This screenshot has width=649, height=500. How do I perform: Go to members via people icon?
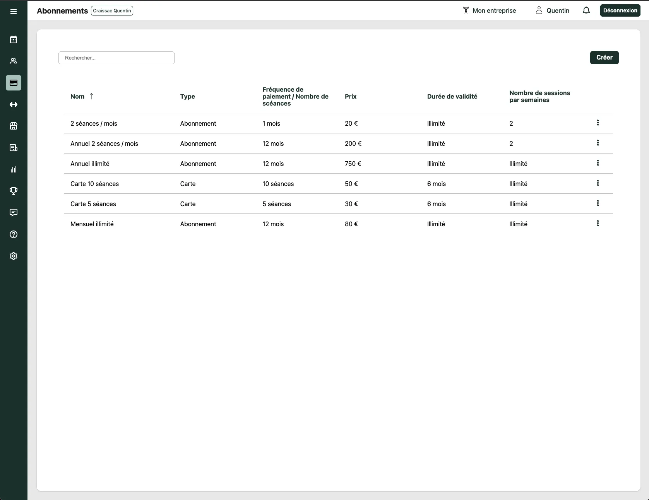14,61
